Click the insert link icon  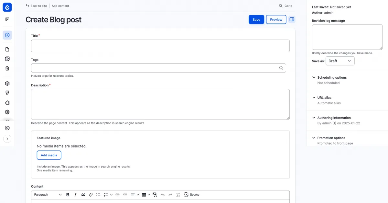(91, 195)
